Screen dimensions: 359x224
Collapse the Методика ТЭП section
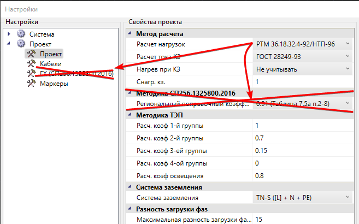click(x=131, y=114)
